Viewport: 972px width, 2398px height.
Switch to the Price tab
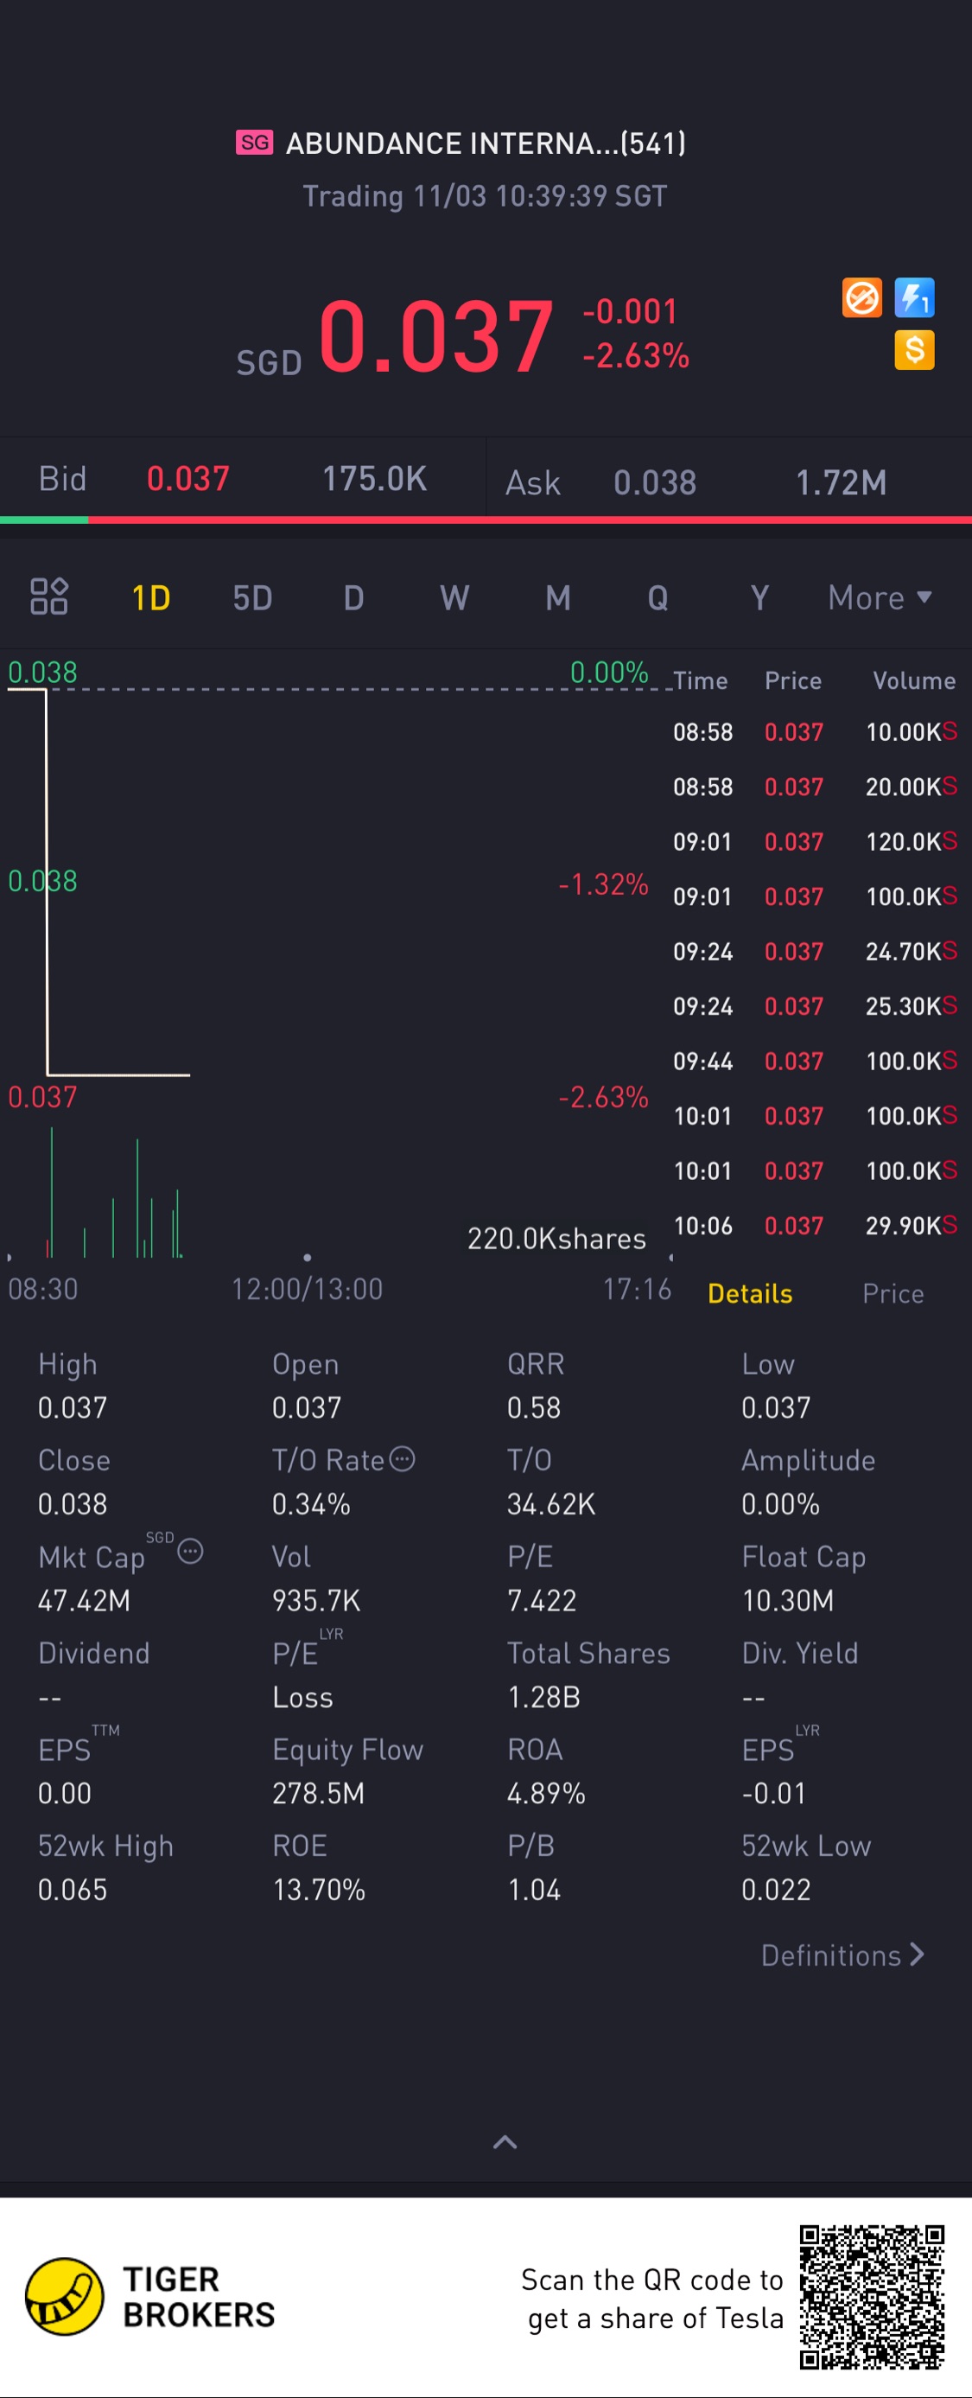pyautogui.click(x=893, y=1293)
